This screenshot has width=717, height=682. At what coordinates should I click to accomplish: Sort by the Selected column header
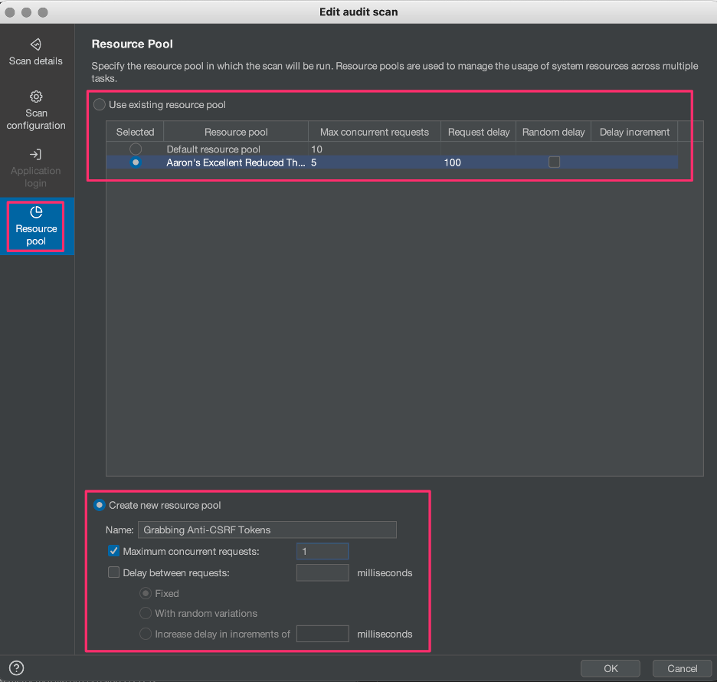click(135, 132)
